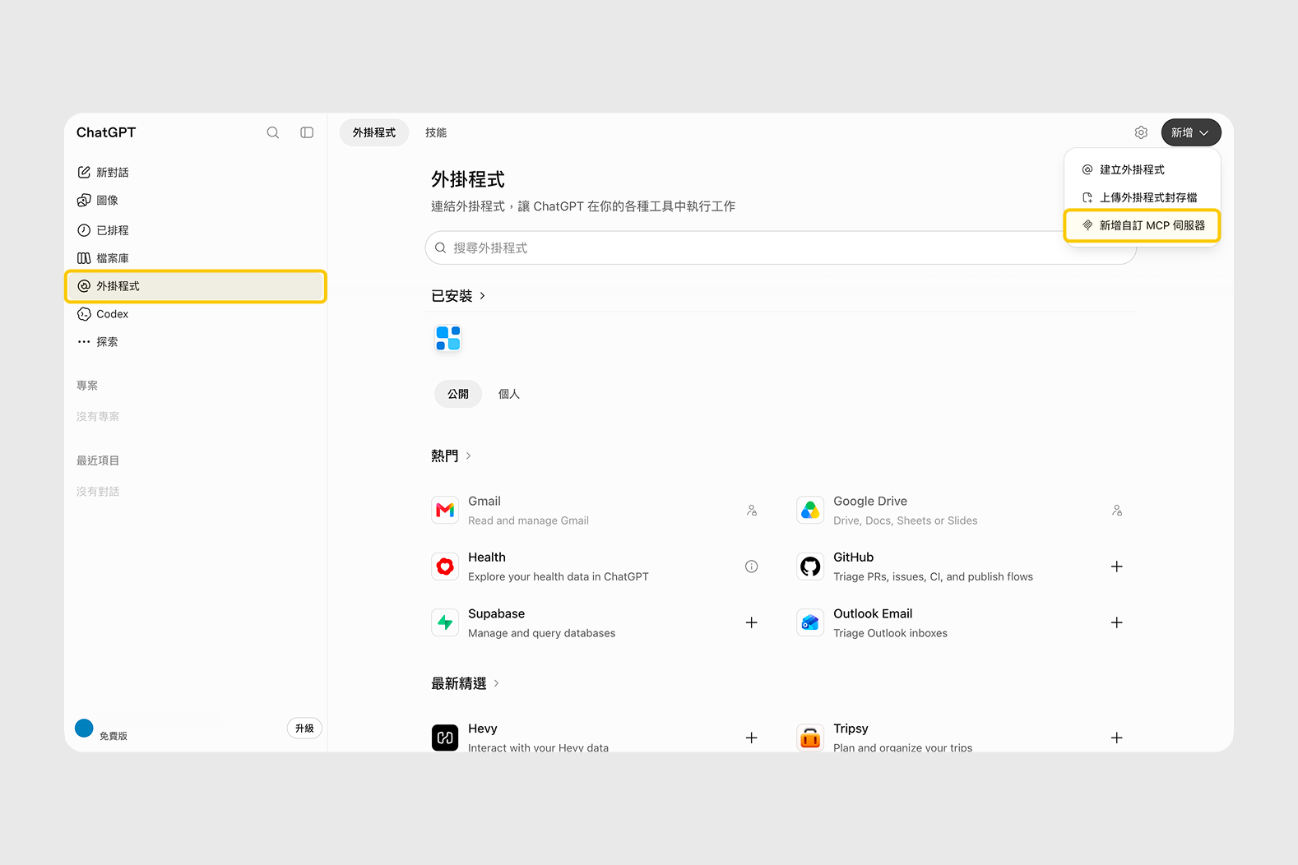Image resolution: width=1298 pixels, height=865 pixels.
Task: Click the Hevy app icon
Action: 445,738
